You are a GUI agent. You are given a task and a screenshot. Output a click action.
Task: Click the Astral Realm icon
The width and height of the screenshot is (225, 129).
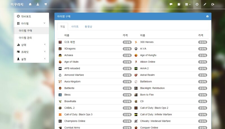[136, 75]
